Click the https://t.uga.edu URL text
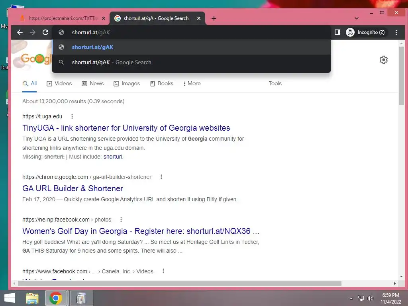Viewport: 408px width, 306px height. [x=42, y=117]
